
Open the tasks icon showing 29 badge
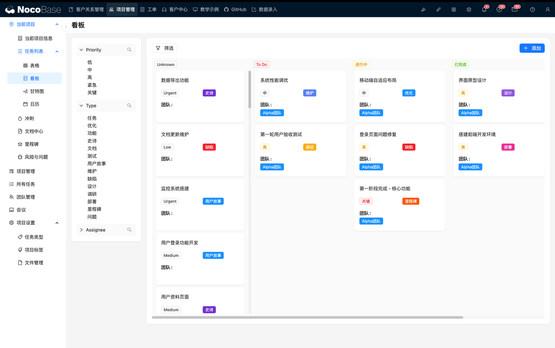[499, 9]
